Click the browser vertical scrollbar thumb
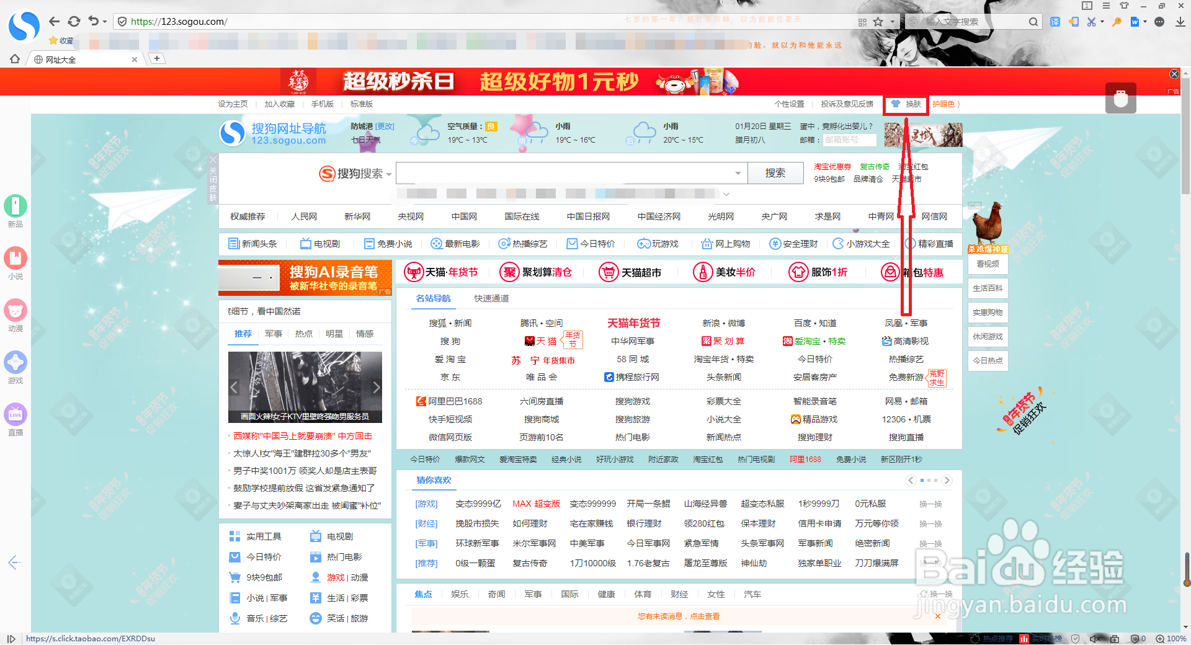 coord(1185,136)
